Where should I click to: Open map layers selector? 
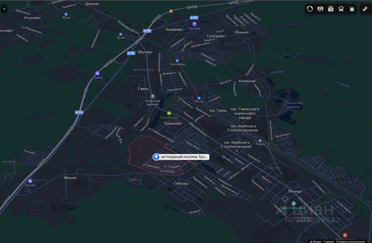[x=352, y=9]
